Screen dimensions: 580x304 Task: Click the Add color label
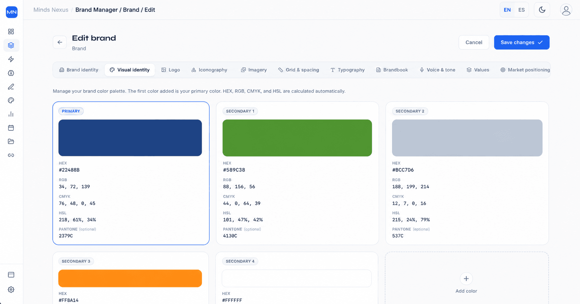[466, 291]
